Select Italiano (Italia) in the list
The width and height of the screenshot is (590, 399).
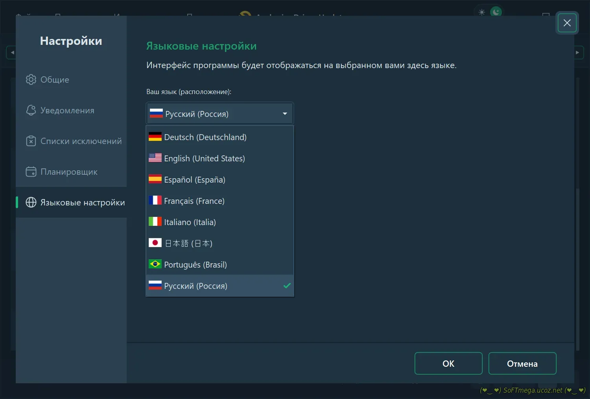(190, 222)
